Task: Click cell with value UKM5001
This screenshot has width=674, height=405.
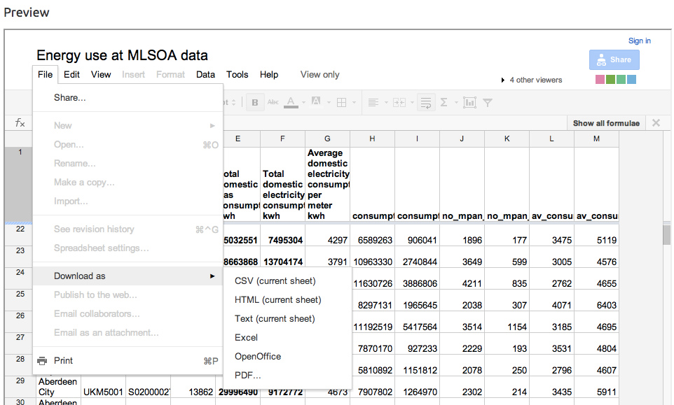Action: pos(103,387)
